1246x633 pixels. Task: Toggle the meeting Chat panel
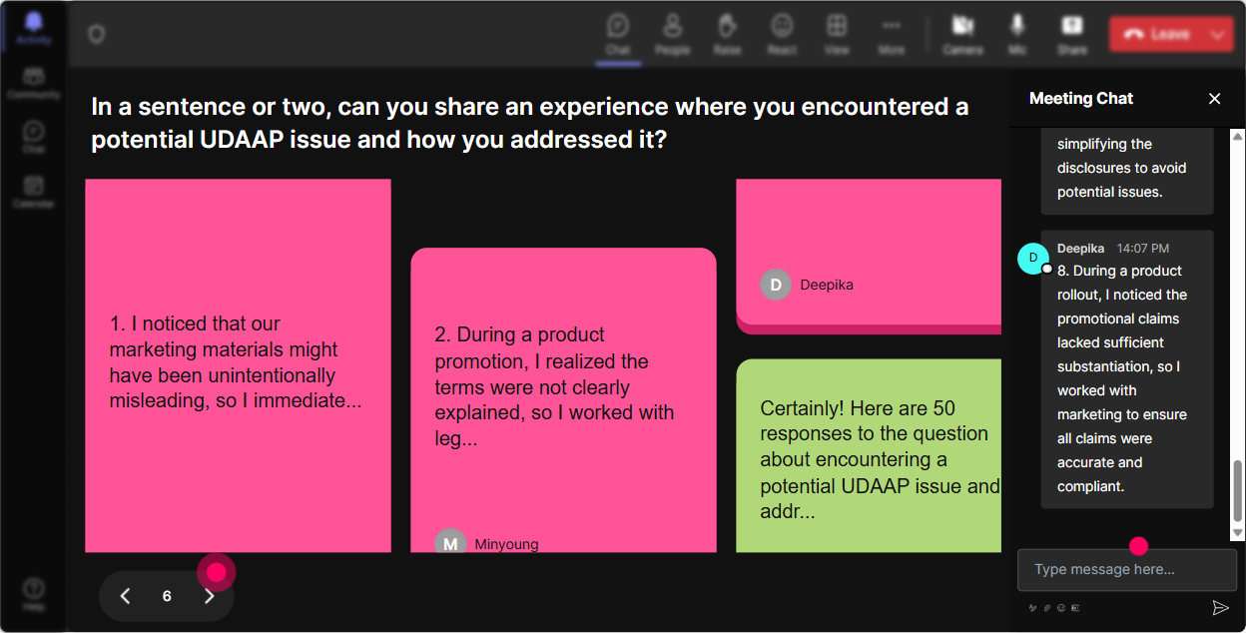[x=618, y=34]
